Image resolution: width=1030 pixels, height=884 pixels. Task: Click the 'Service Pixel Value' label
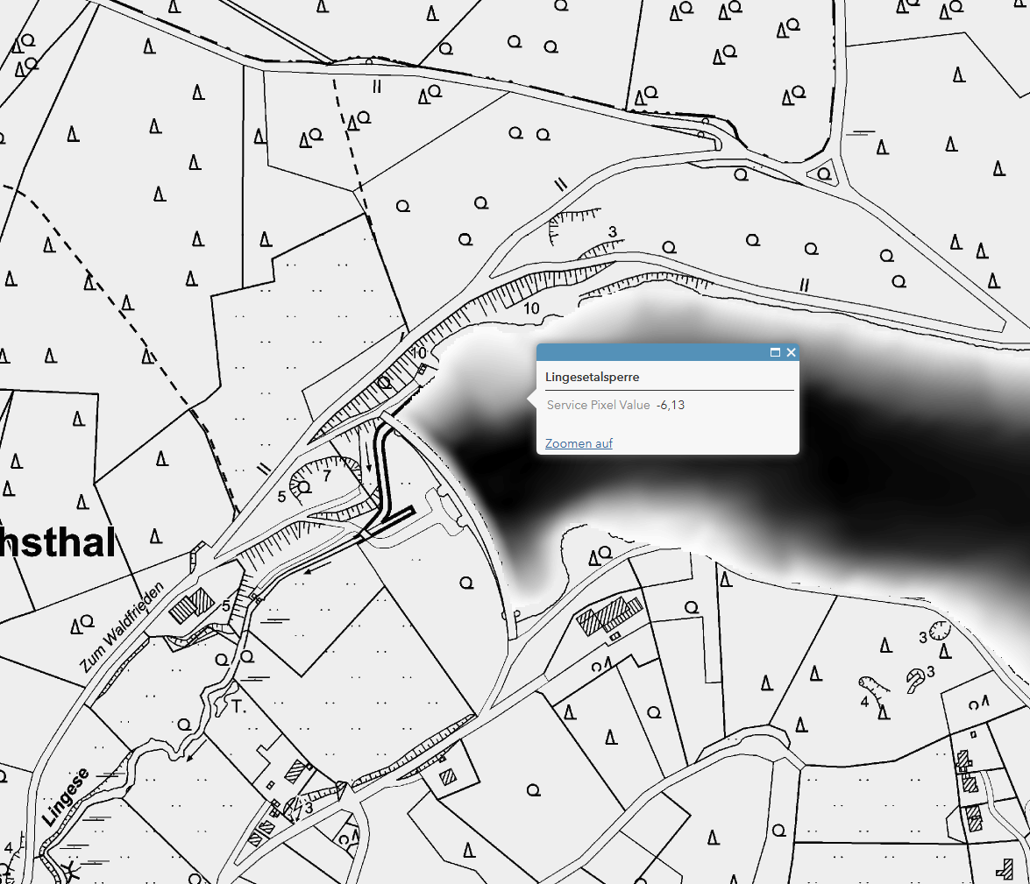pos(599,406)
